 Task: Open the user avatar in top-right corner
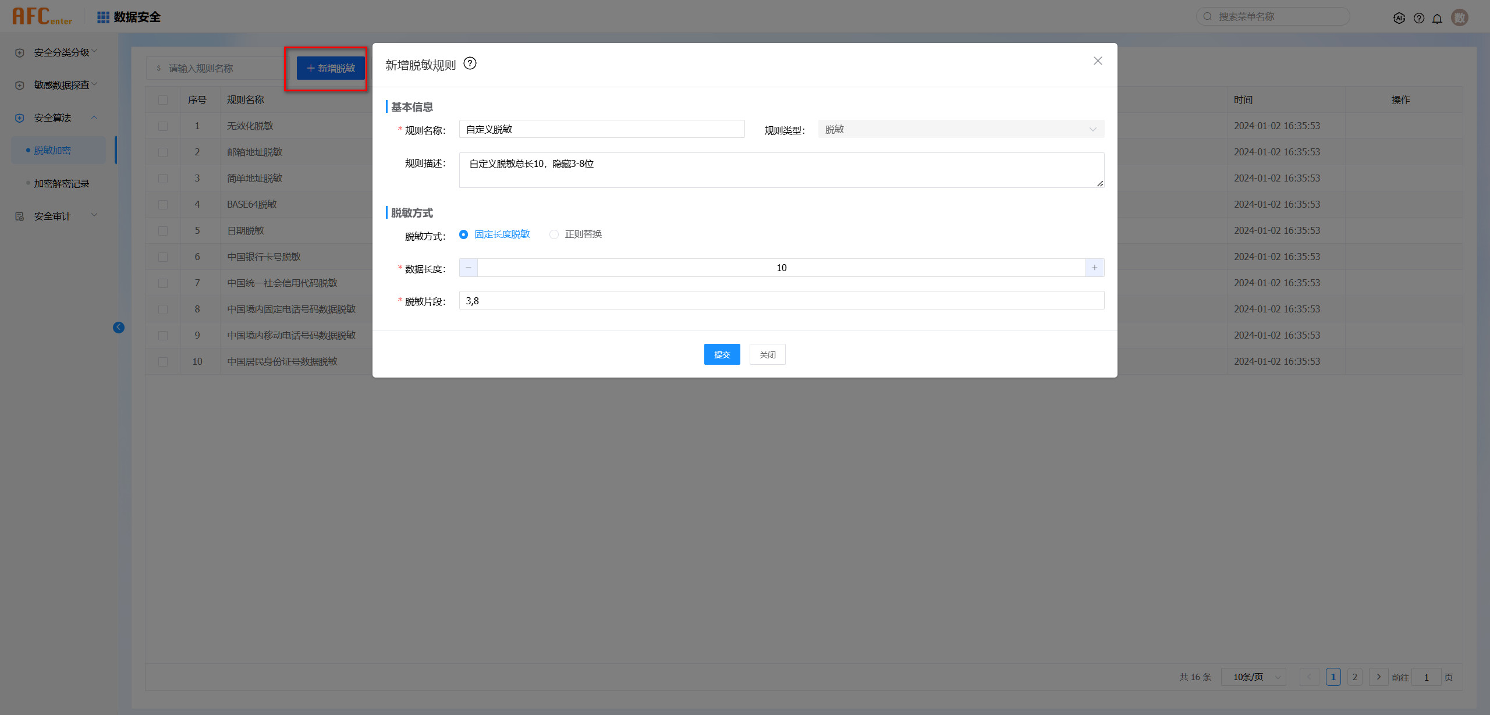[x=1460, y=17]
